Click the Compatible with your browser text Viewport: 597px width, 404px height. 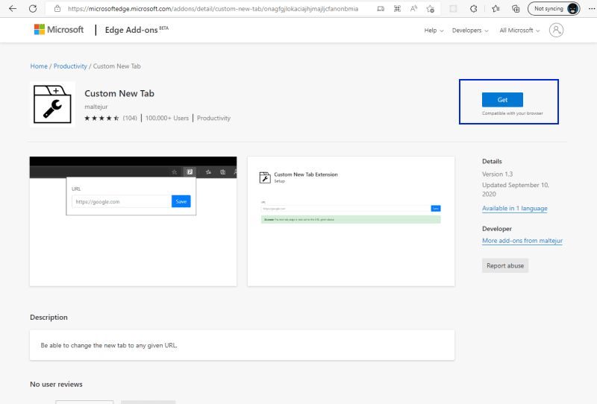[513, 113]
